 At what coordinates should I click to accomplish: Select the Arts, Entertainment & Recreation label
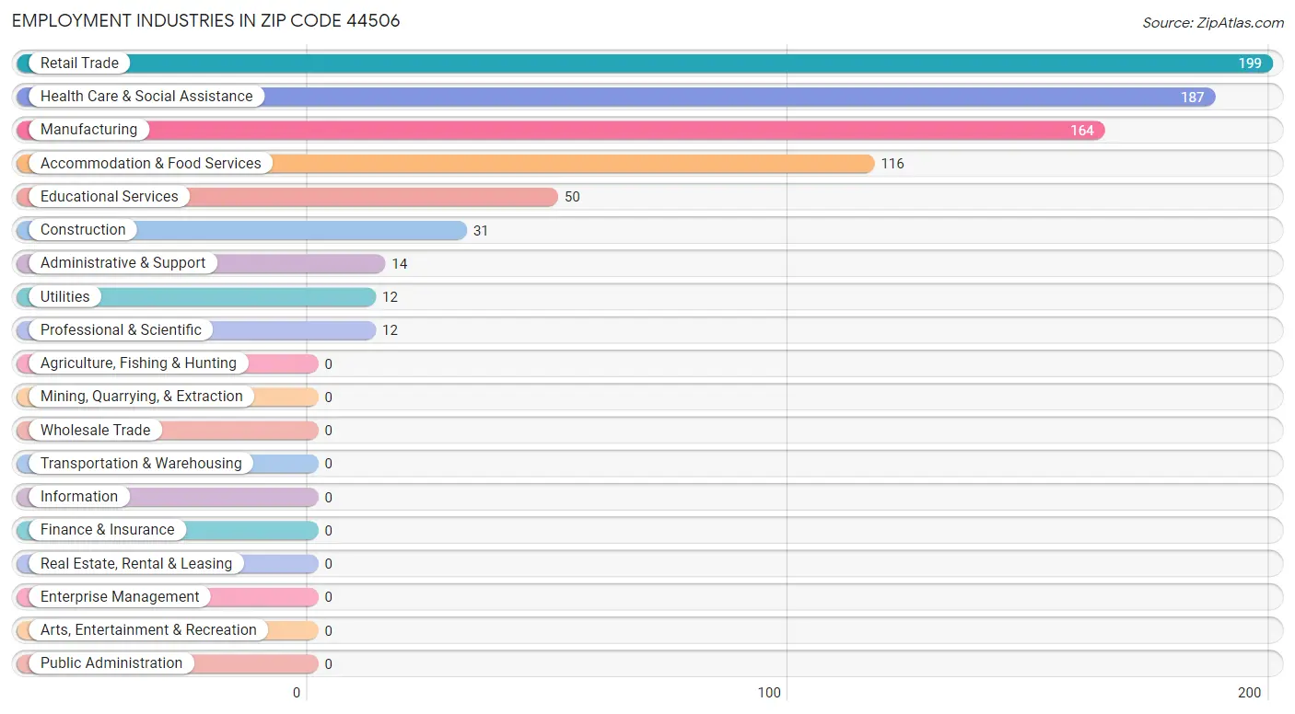pos(148,630)
